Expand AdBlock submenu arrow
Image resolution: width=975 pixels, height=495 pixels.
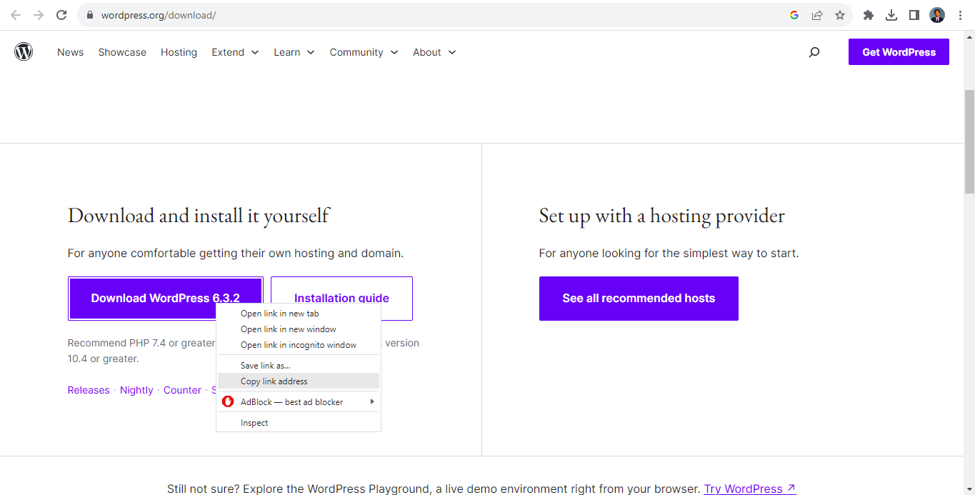372,402
